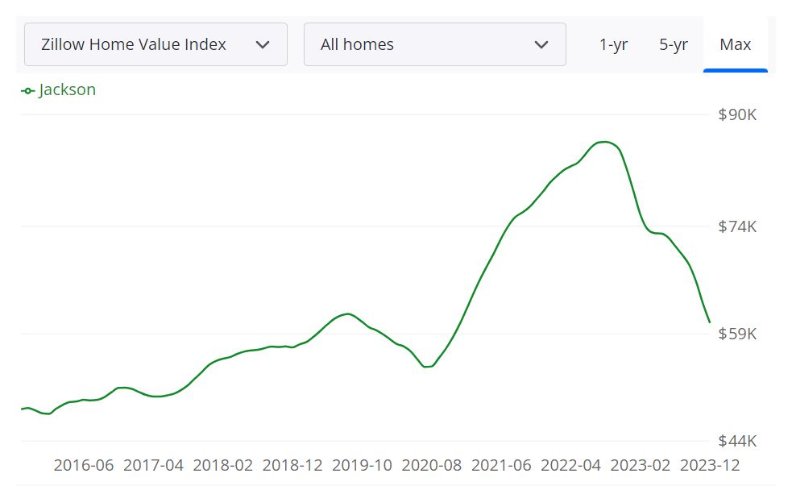Image resolution: width=792 pixels, height=486 pixels.
Task: Click the 2020-08 date label
Action: (432, 465)
